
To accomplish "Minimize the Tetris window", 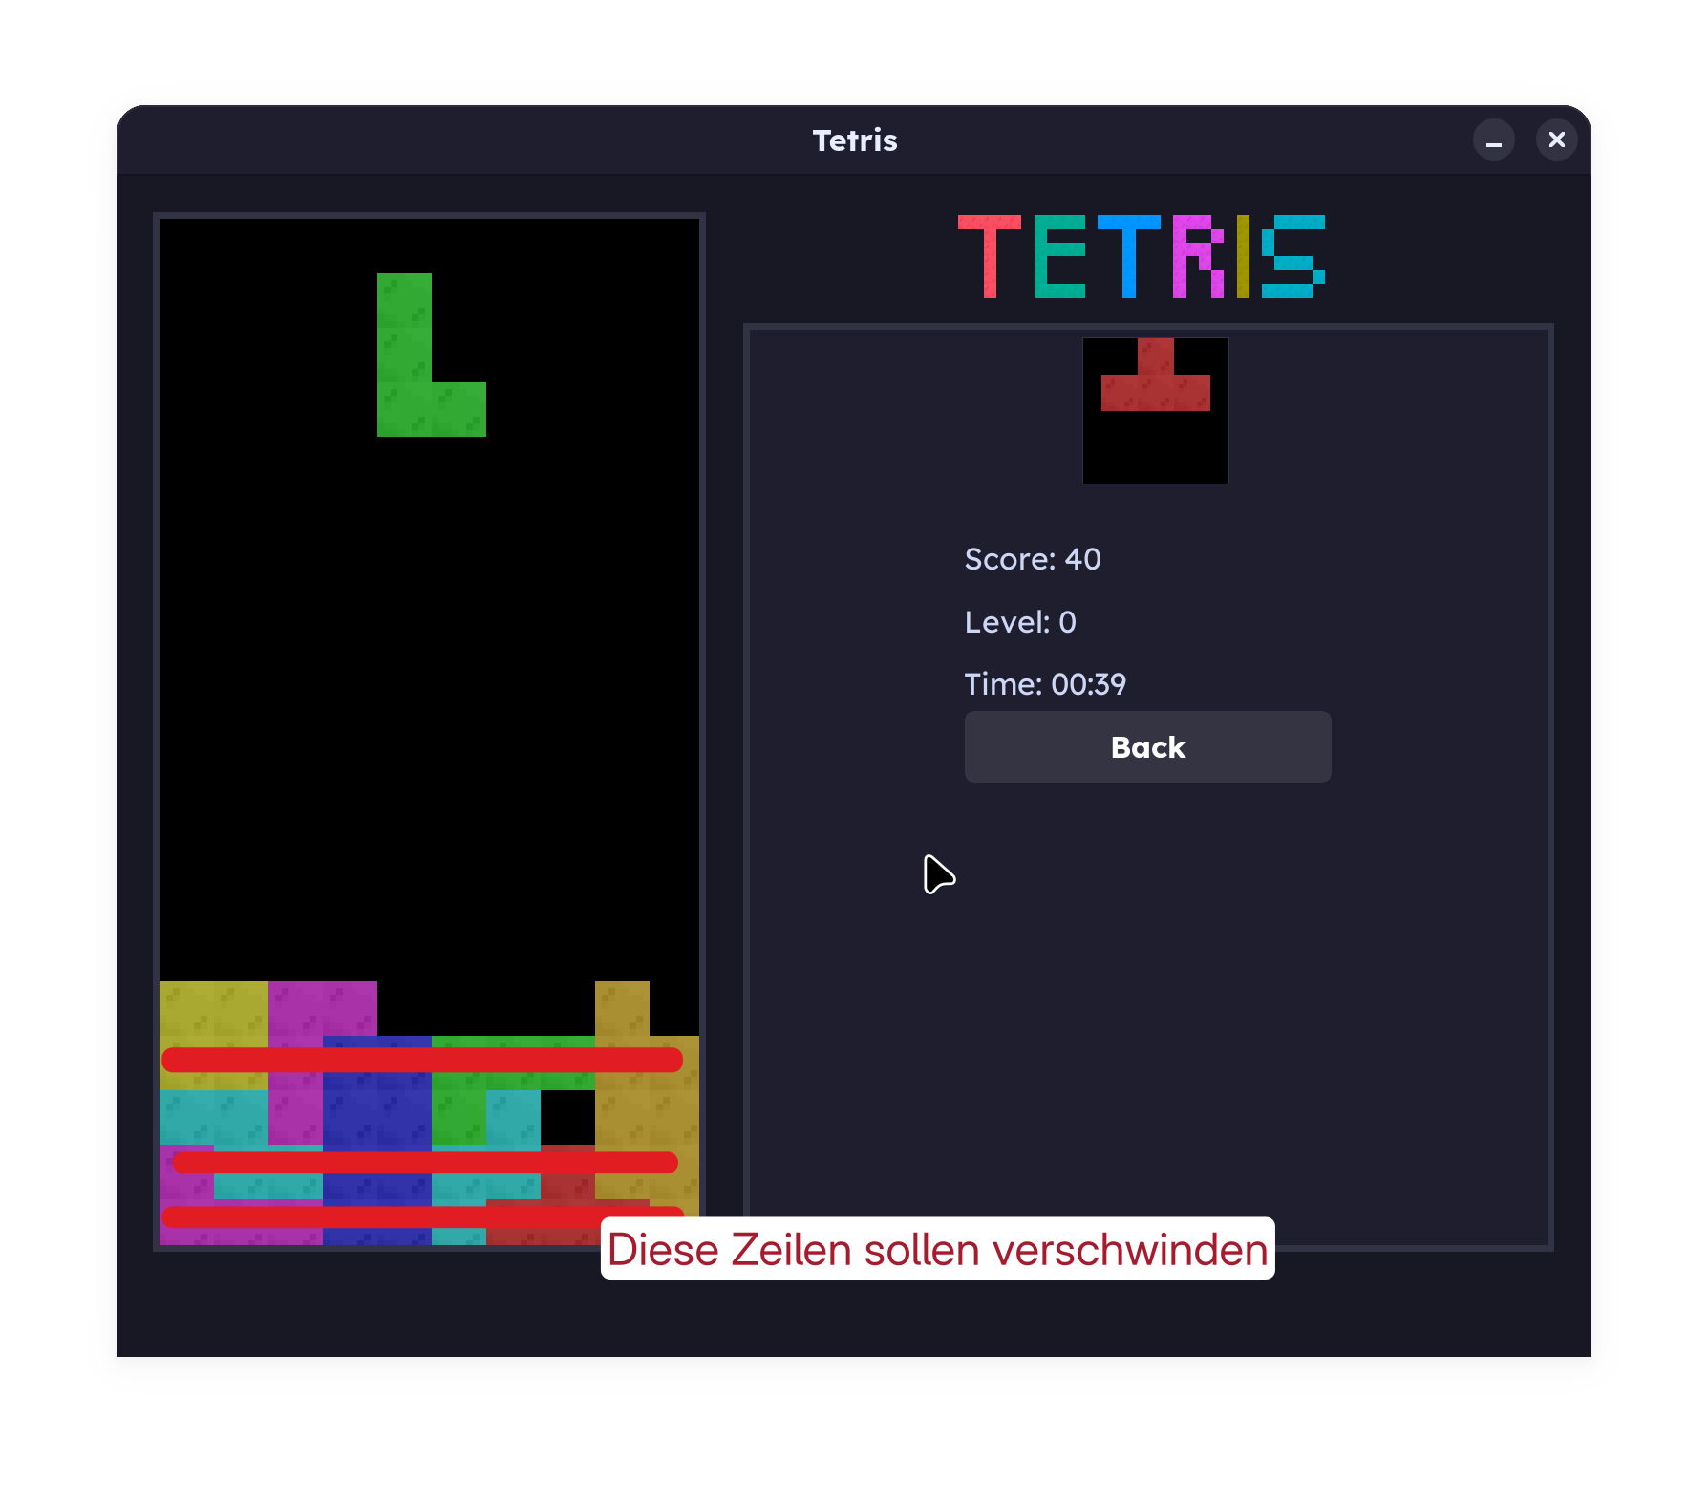I will [x=1493, y=140].
